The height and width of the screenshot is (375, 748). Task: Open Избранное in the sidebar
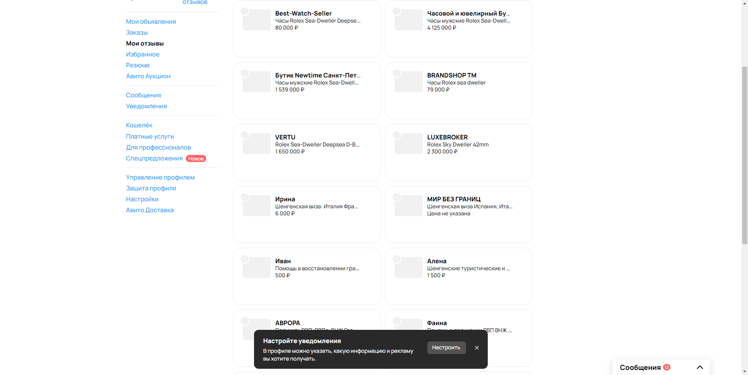[143, 54]
